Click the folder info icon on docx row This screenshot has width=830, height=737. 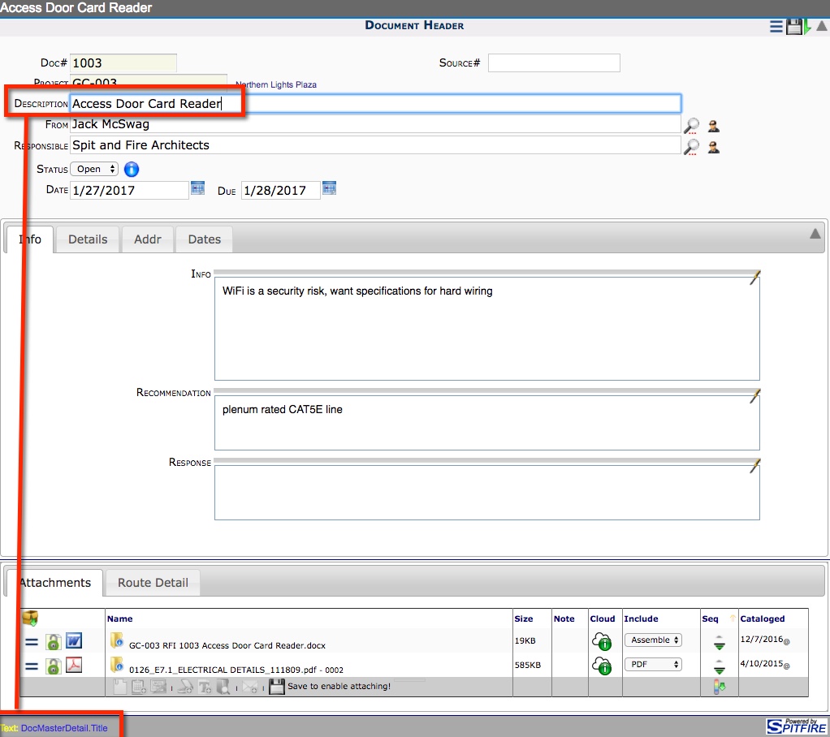pos(117,640)
